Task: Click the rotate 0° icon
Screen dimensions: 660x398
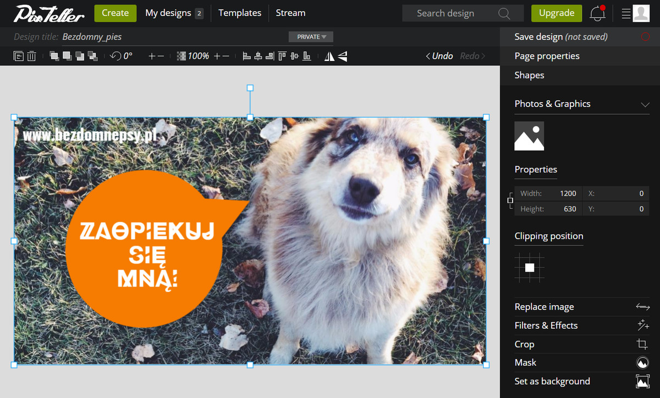Action: 115,56
